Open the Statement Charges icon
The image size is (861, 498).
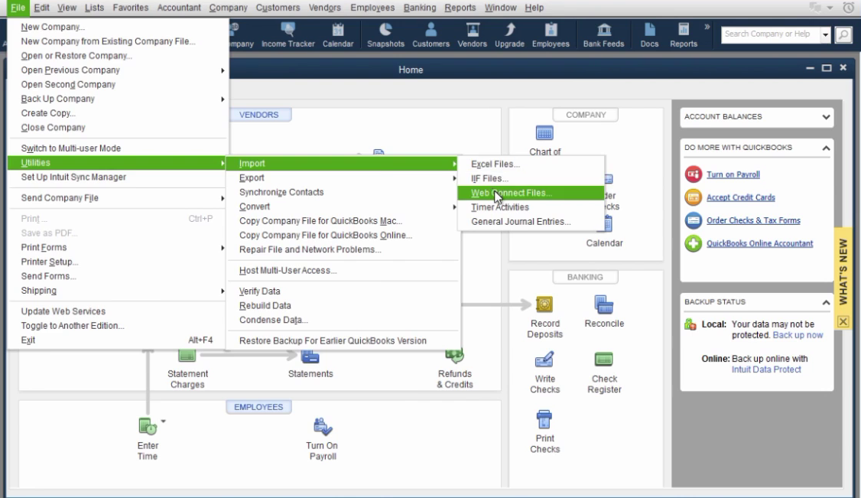point(187,357)
